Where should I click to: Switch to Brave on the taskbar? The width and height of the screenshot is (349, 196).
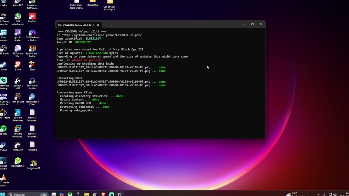click(103, 194)
